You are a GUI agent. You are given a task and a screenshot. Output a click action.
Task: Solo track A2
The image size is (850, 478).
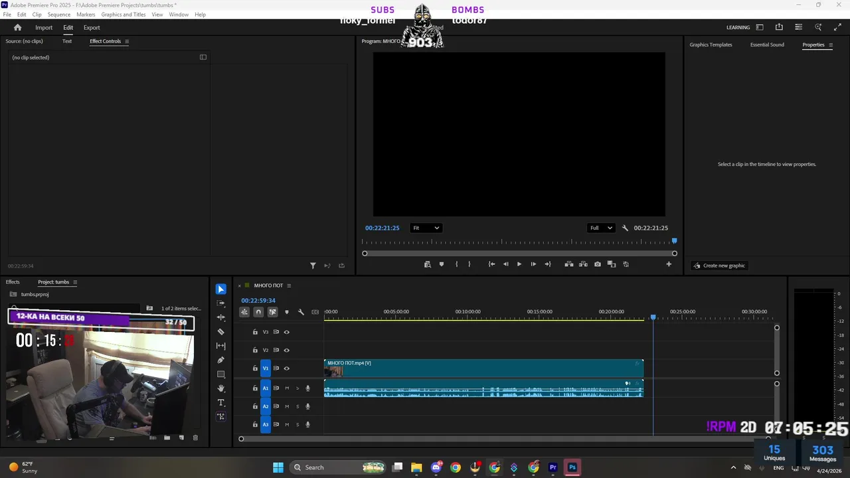297,406
